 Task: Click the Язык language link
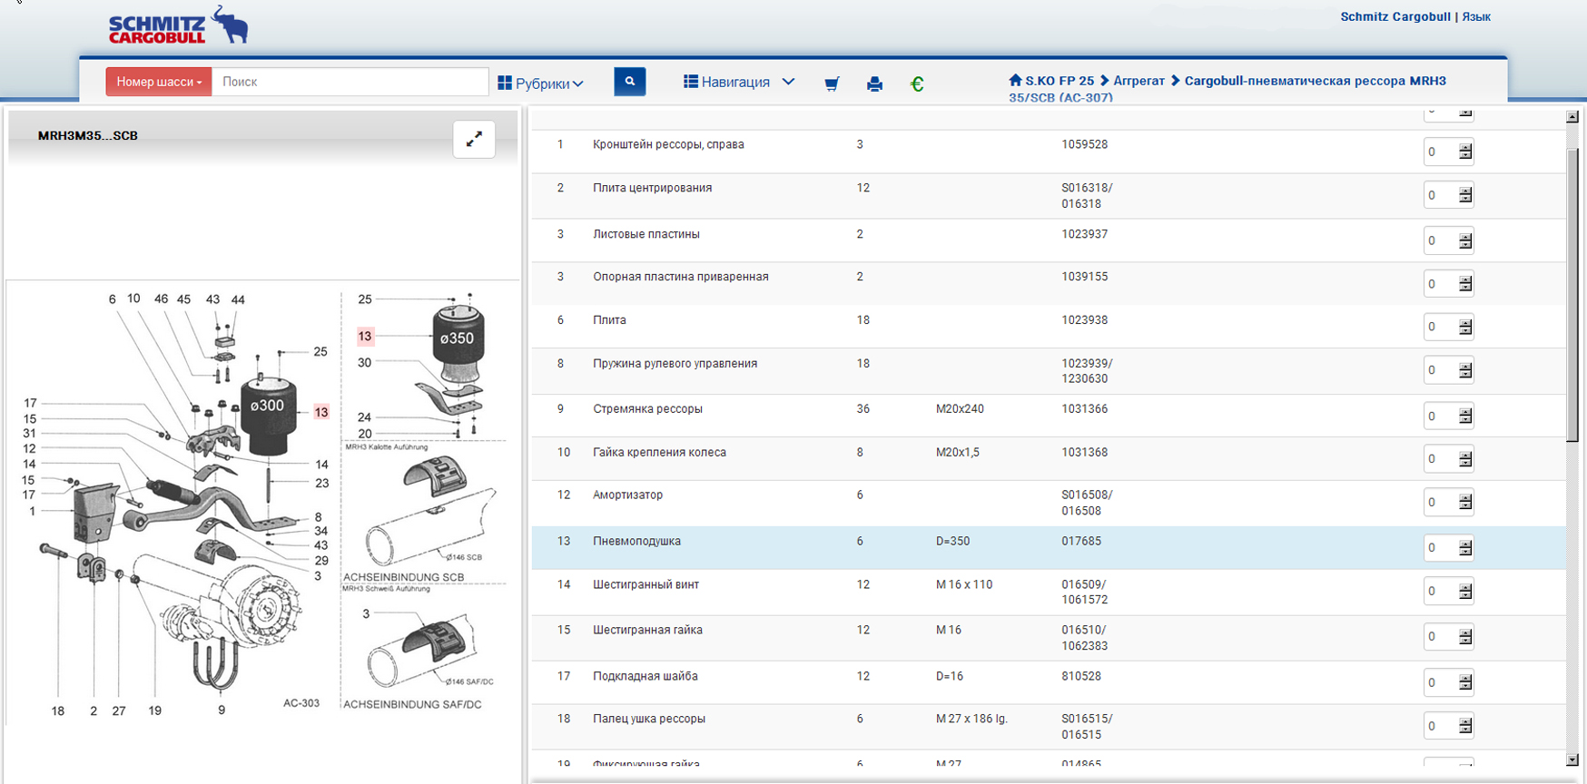pos(1476,17)
